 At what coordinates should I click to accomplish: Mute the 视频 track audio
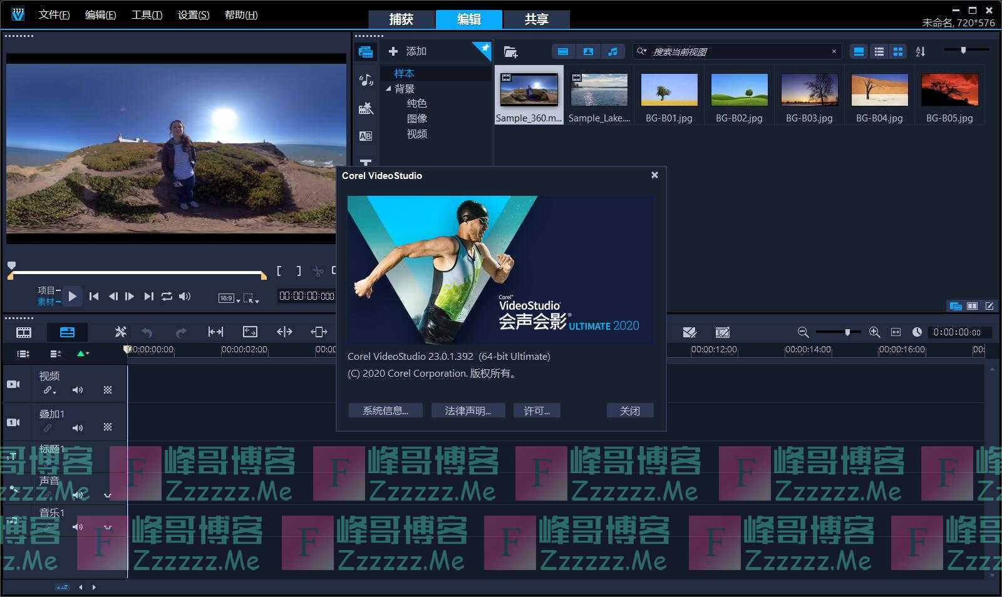pos(78,390)
